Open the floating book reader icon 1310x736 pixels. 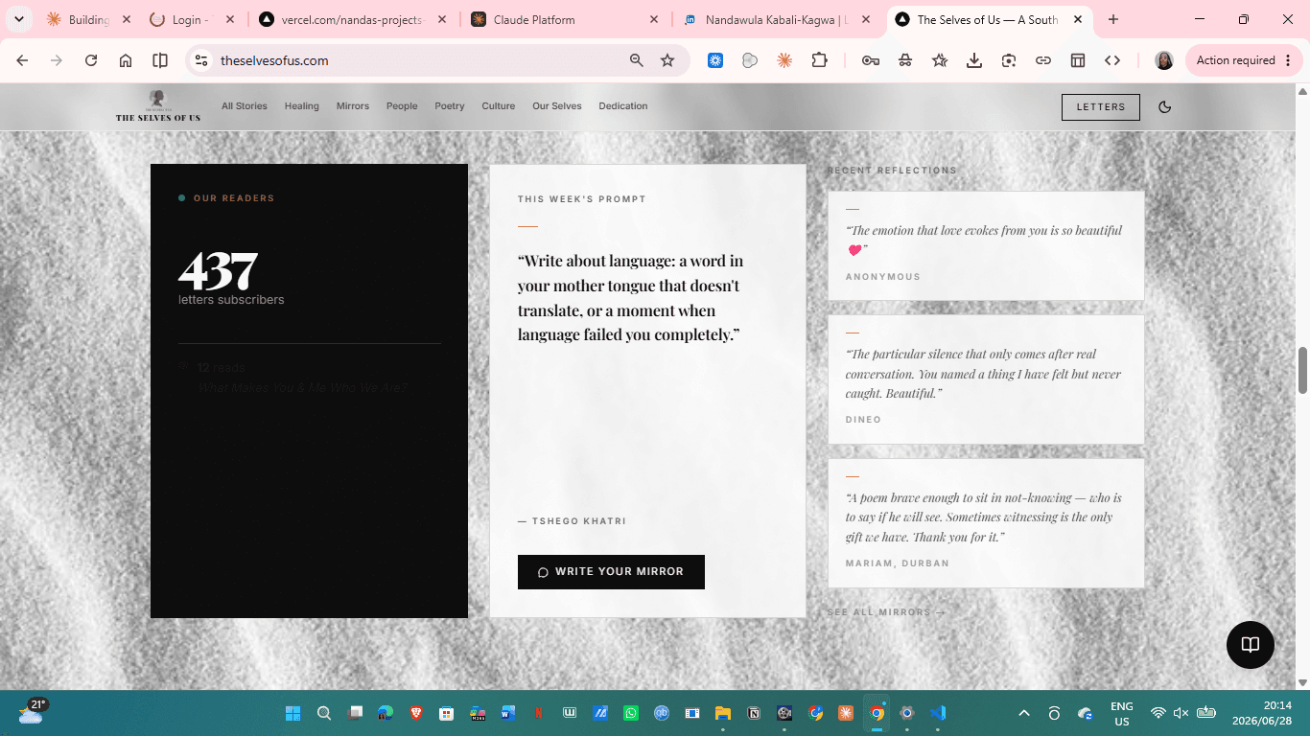pos(1251,645)
